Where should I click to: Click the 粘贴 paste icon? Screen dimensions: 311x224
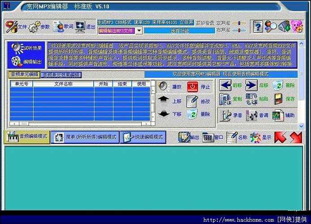[x=251, y=99]
